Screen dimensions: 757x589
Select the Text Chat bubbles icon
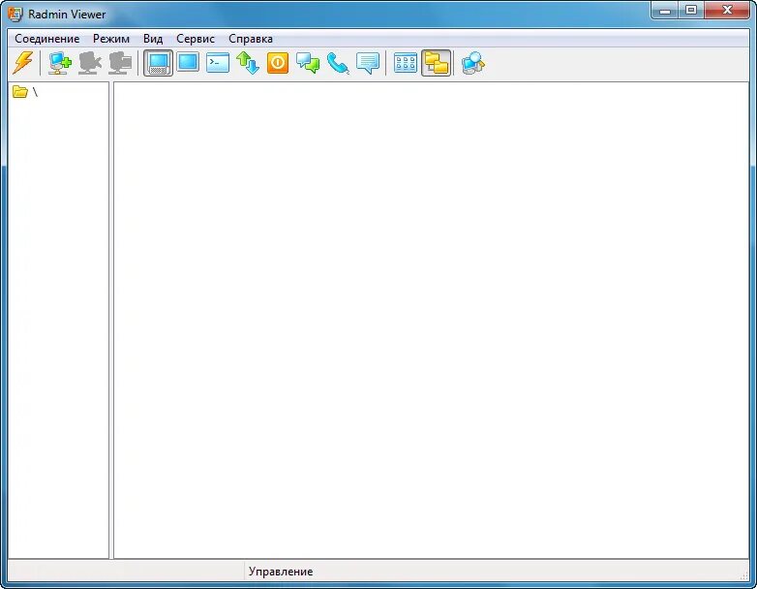point(308,63)
